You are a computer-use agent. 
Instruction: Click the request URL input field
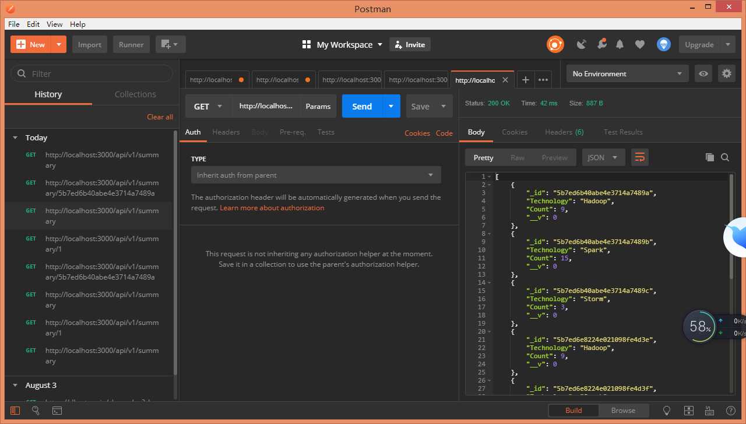(266, 106)
